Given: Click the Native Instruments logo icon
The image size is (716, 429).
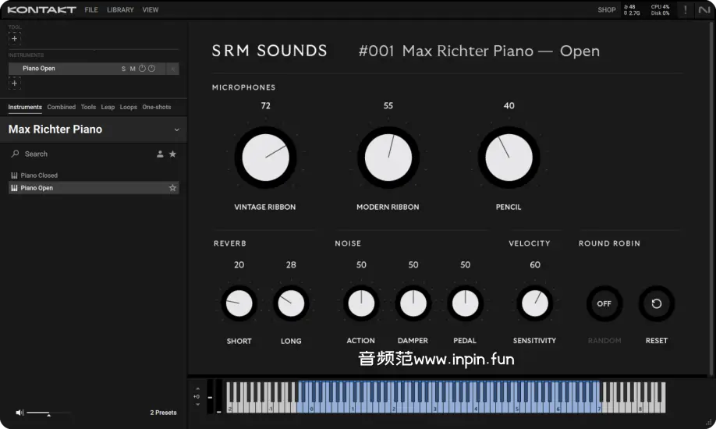Looking at the screenshot, I should tap(704, 10).
